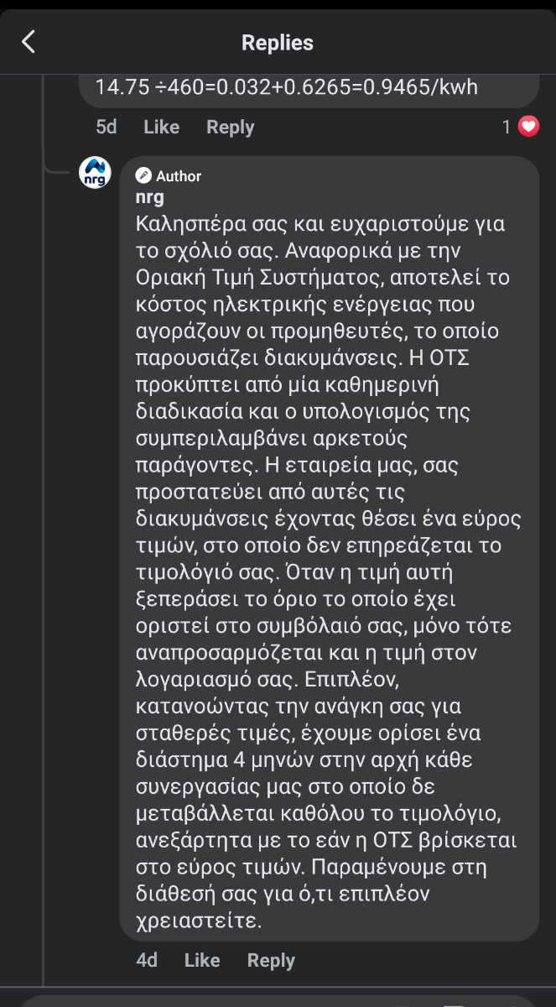
Task: Like the nrg author reply
Action: (201, 960)
